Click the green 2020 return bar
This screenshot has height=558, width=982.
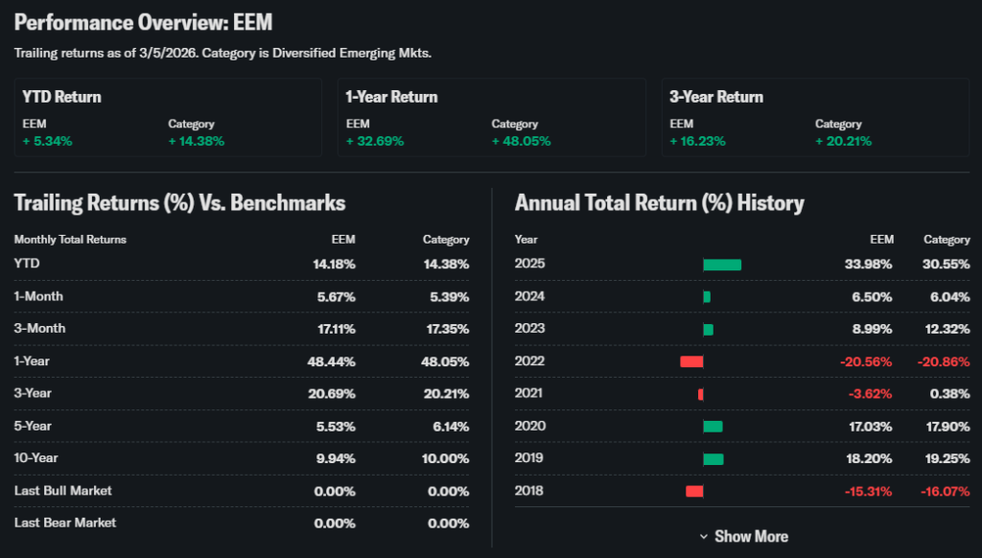click(x=713, y=427)
